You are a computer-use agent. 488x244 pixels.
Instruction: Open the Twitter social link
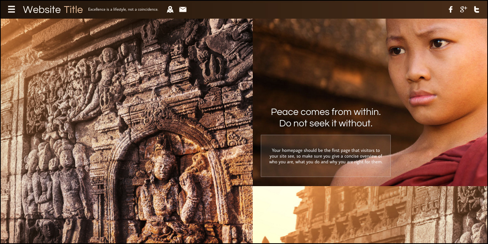(x=476, y=10)
